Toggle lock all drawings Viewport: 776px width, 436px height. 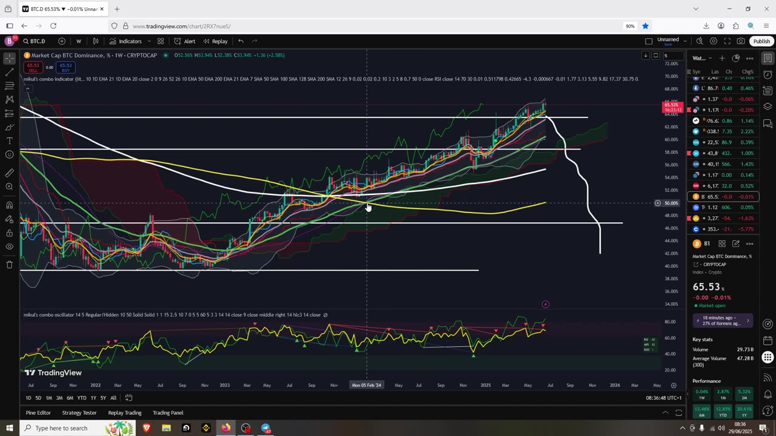coord(9,233)
